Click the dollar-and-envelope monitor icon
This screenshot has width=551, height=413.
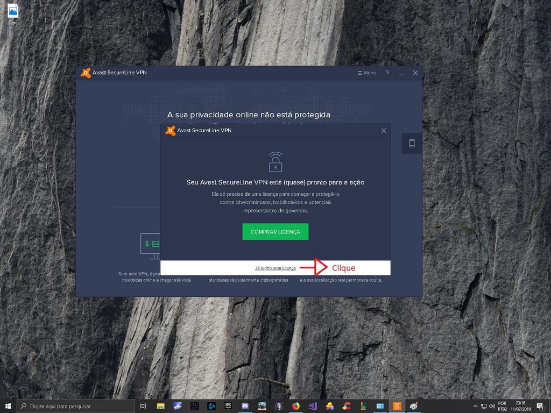(x=151, y=246)
